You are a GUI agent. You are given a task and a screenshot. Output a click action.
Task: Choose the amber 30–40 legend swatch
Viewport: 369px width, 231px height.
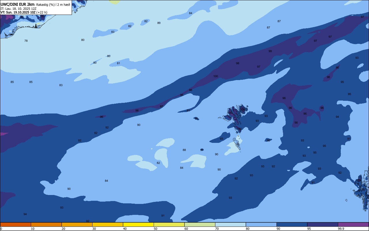(x=108, y=224)
